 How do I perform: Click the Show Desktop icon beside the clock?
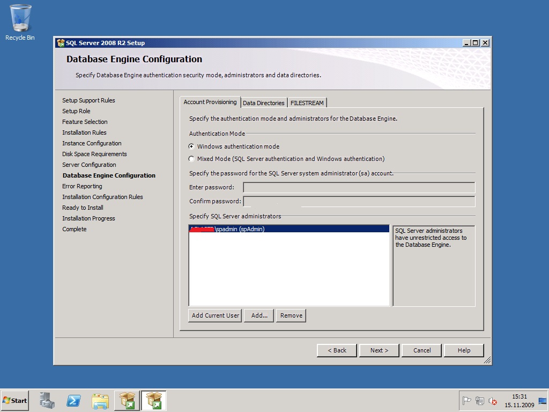543,400
